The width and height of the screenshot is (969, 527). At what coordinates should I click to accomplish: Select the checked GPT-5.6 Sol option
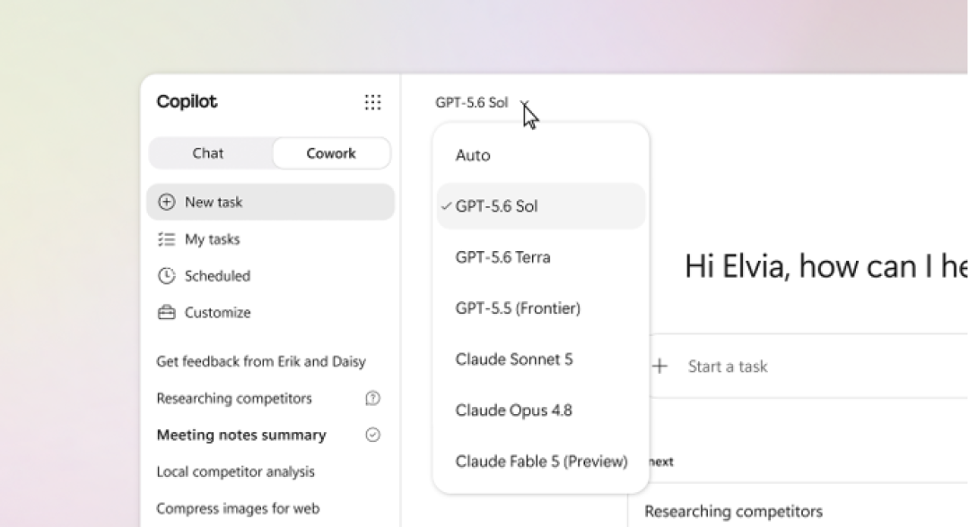pos(541,206)
